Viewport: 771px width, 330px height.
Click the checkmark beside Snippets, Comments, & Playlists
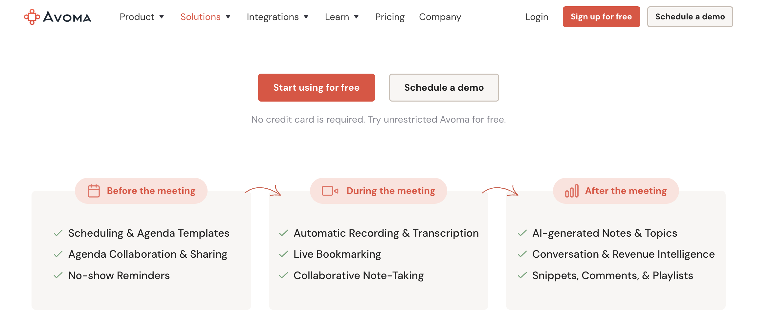tap(522, 275)
